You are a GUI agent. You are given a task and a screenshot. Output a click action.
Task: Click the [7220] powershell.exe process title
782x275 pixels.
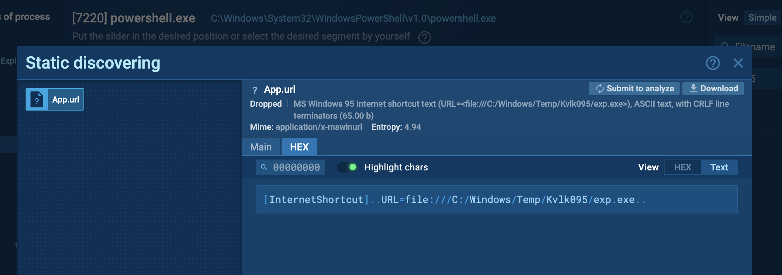coord(134,18)
